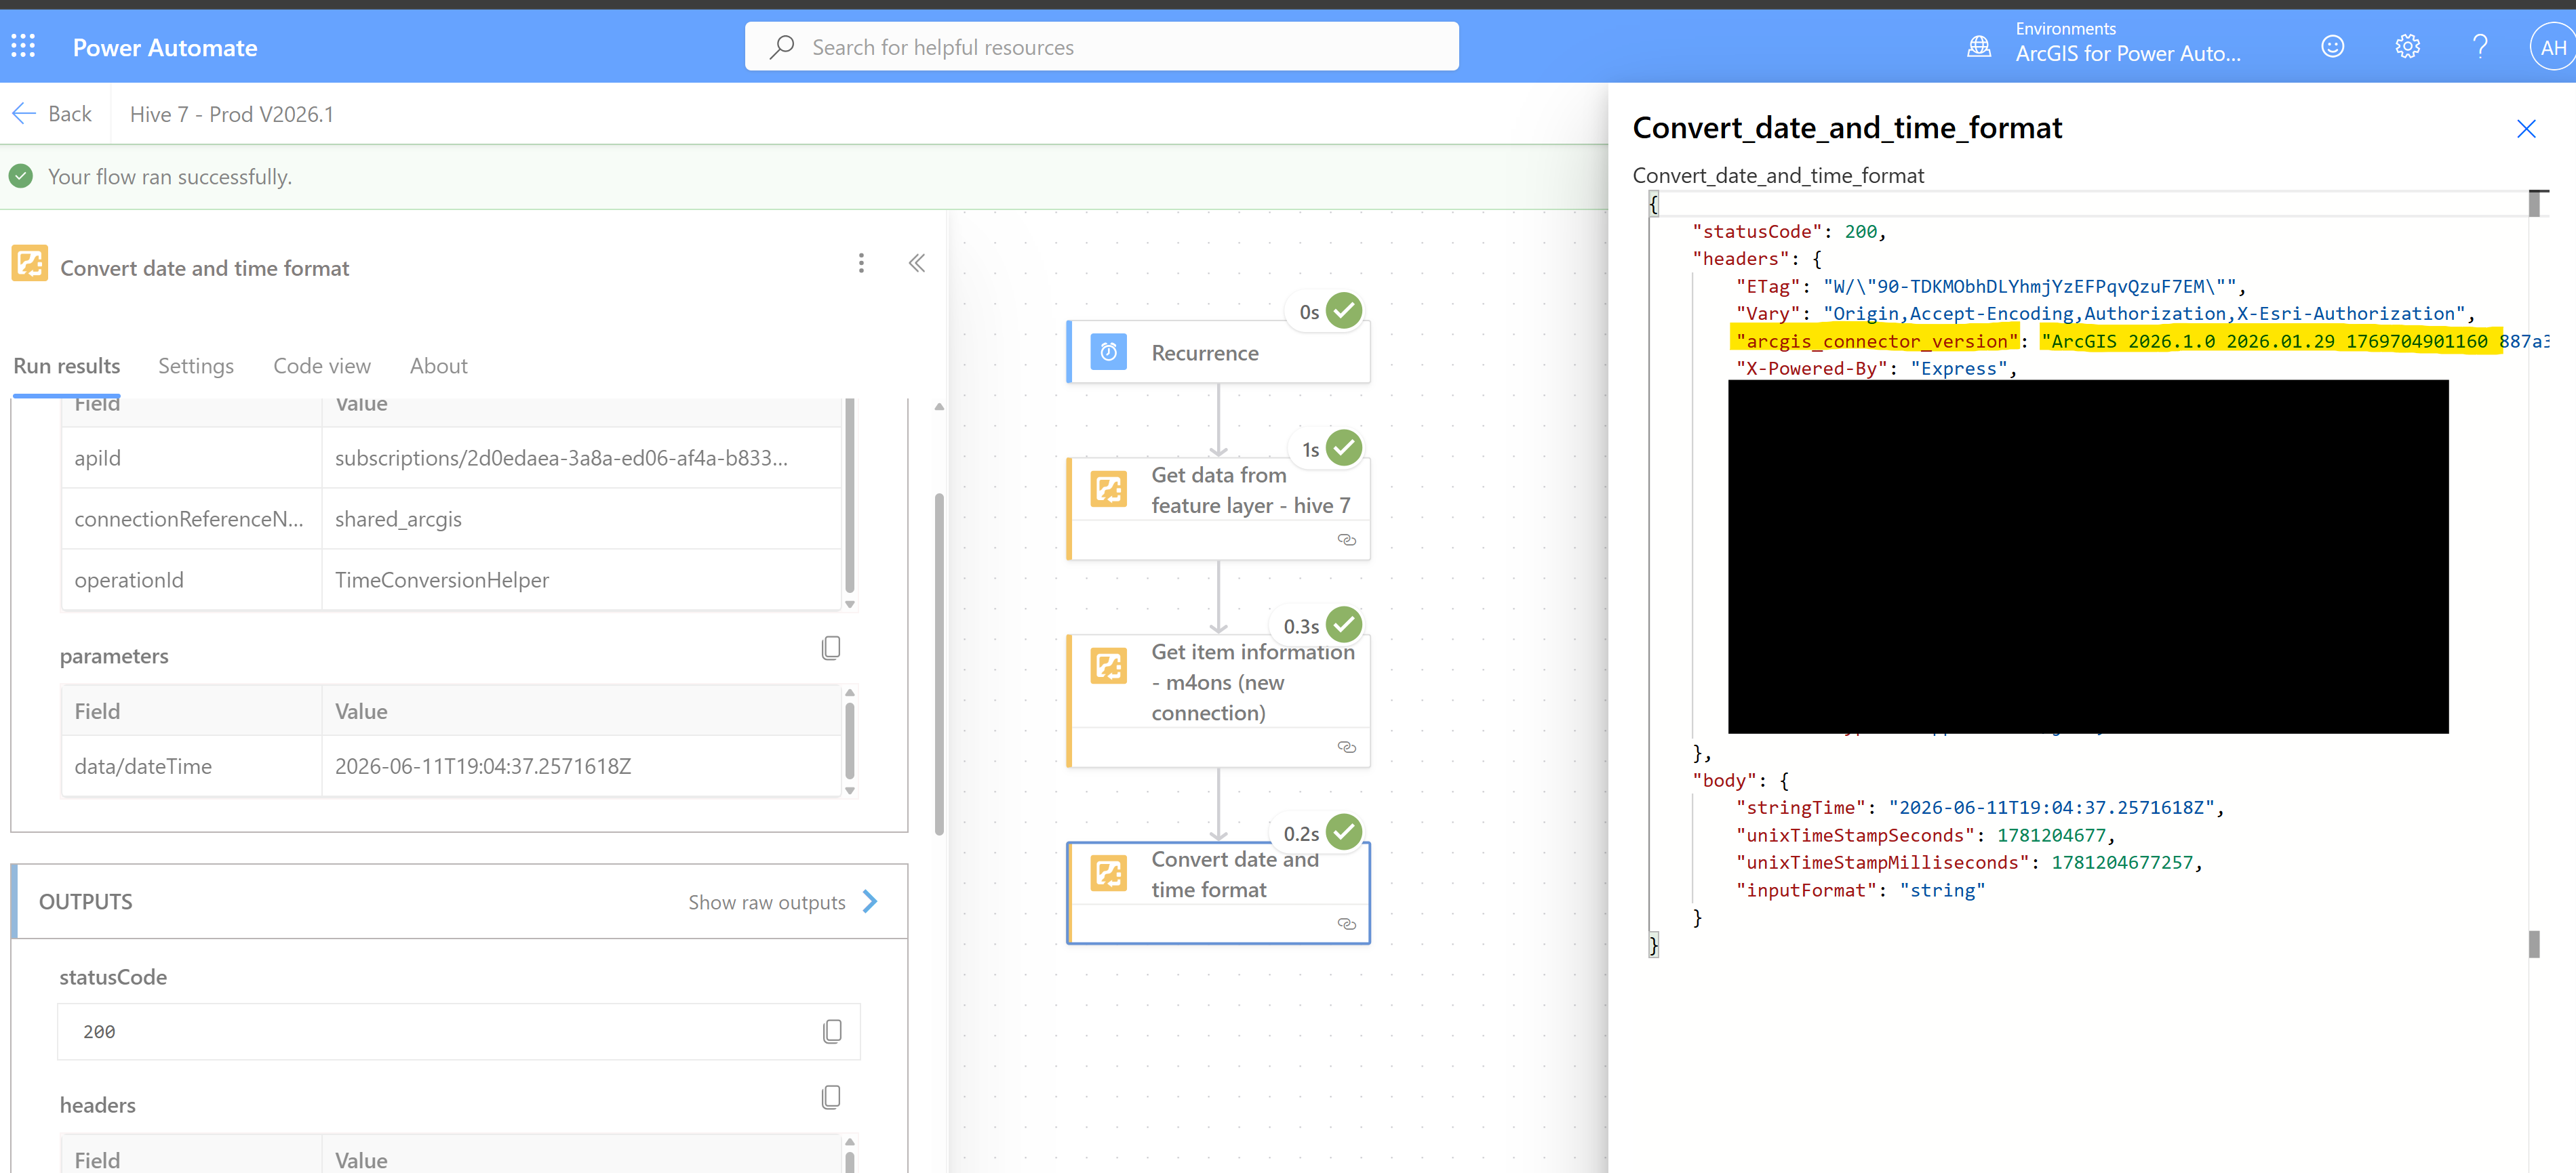Click the shared_arcgis value cell

[582, 518]
